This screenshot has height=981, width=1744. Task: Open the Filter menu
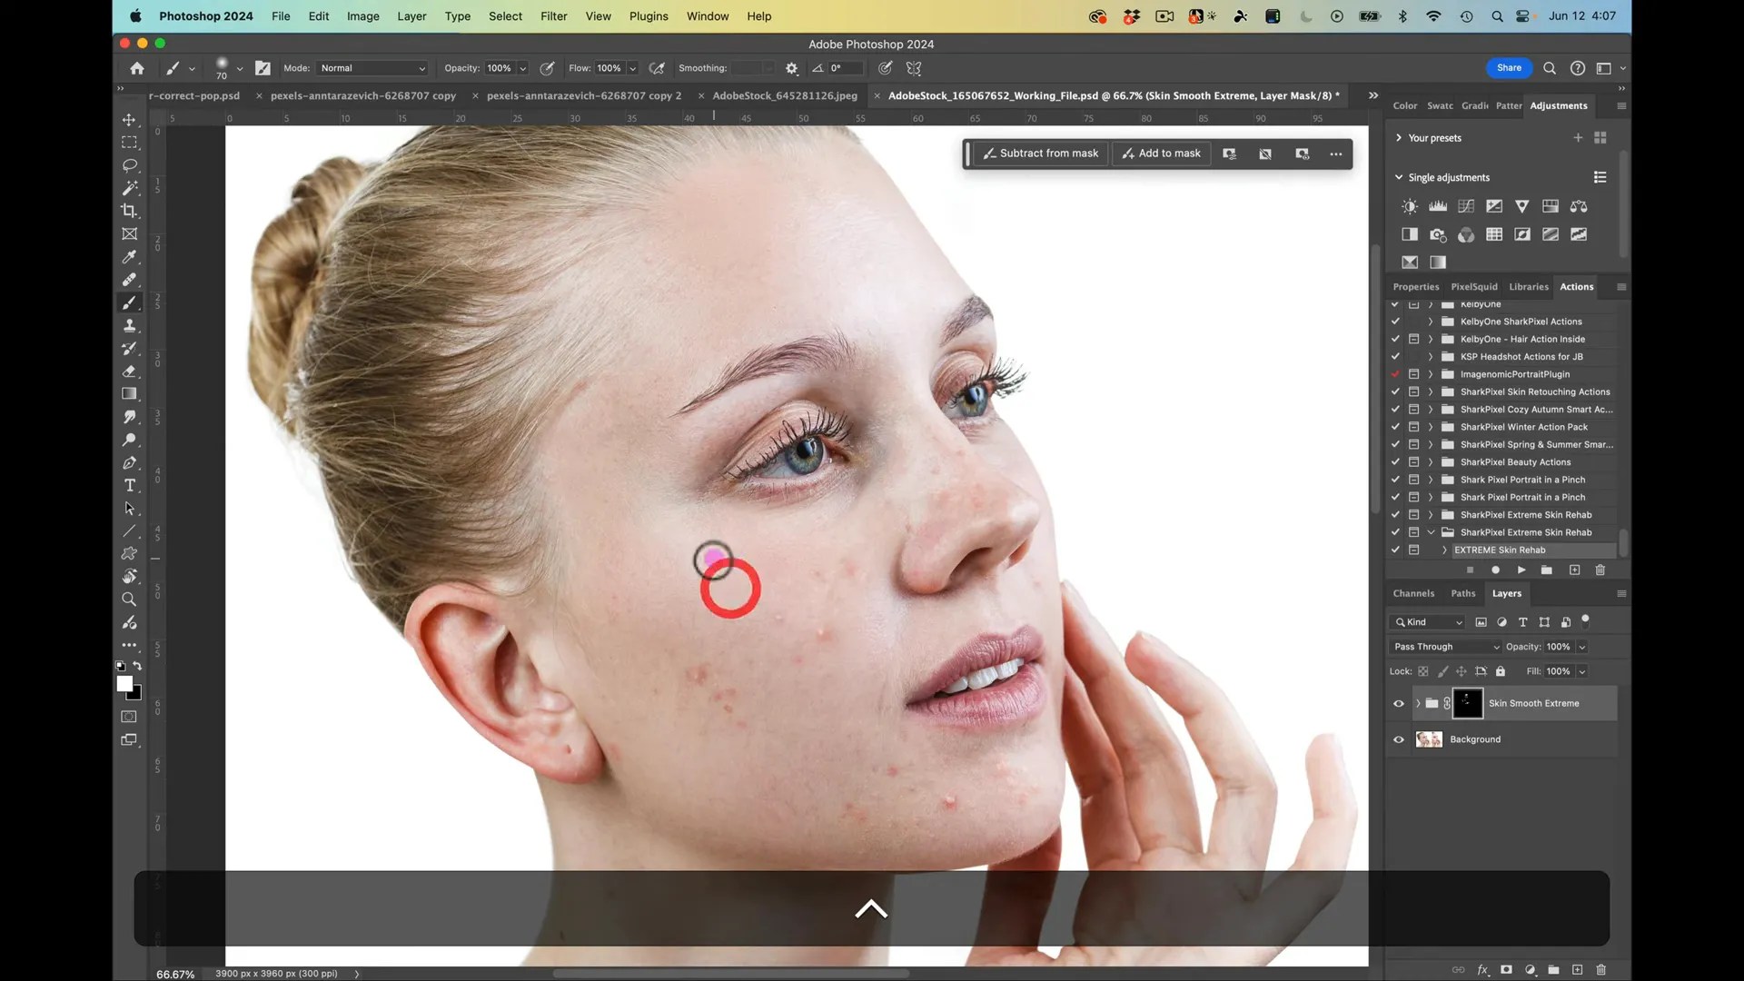(x=553, y=16)
